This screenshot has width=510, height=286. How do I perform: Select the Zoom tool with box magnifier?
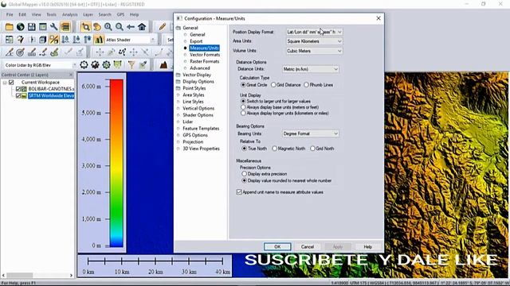[x=86, y=27]
